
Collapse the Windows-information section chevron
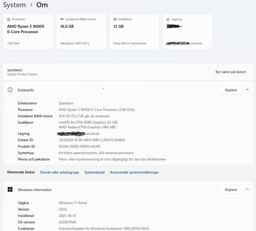click(x=247, y=189)
